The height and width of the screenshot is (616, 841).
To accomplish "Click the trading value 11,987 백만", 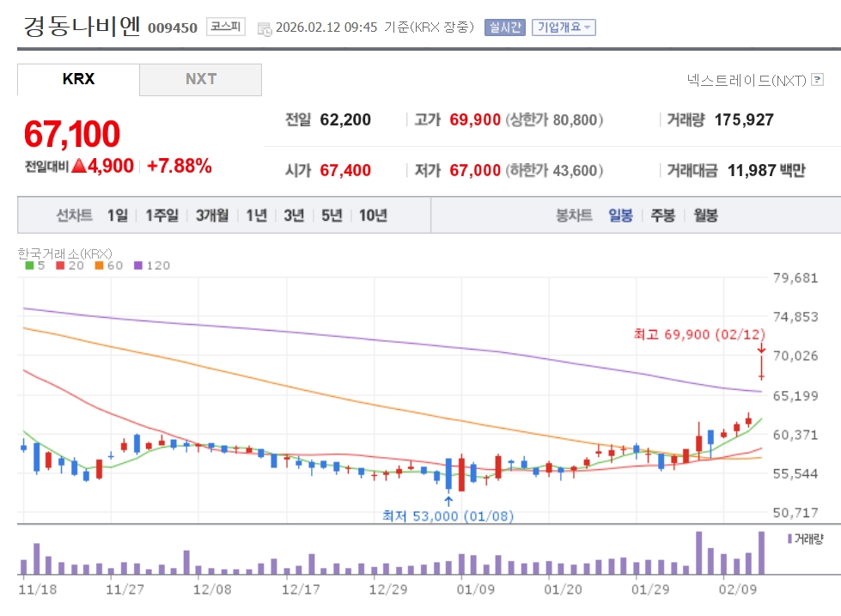I will [x=766, y=170].
